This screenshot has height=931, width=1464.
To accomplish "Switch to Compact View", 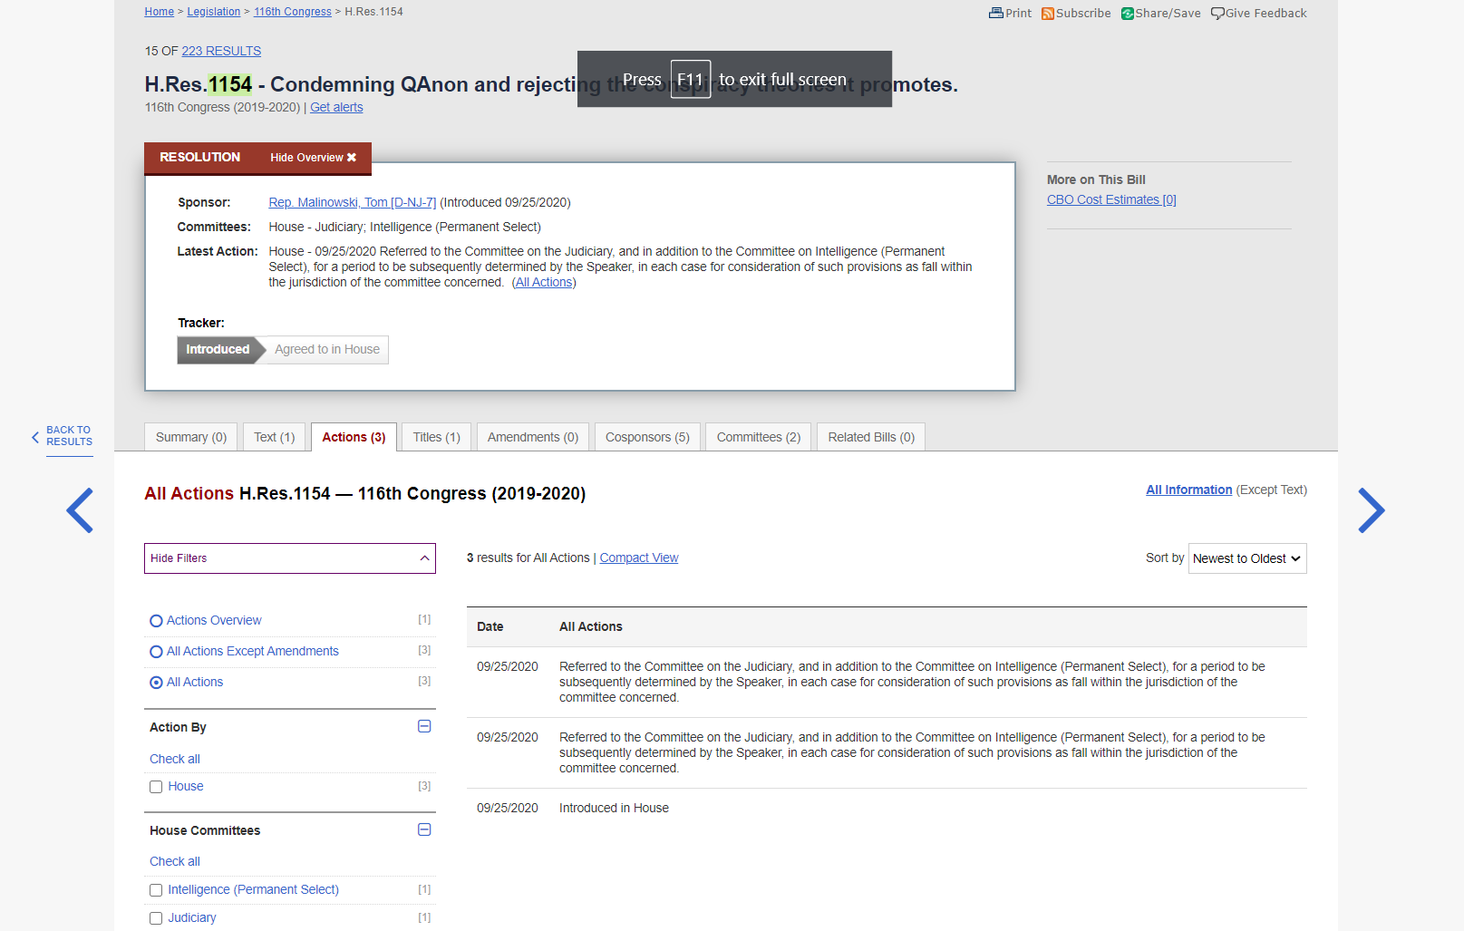I will [x=639, y=558].
